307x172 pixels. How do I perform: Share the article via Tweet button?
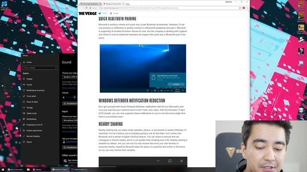pos(103,13)
